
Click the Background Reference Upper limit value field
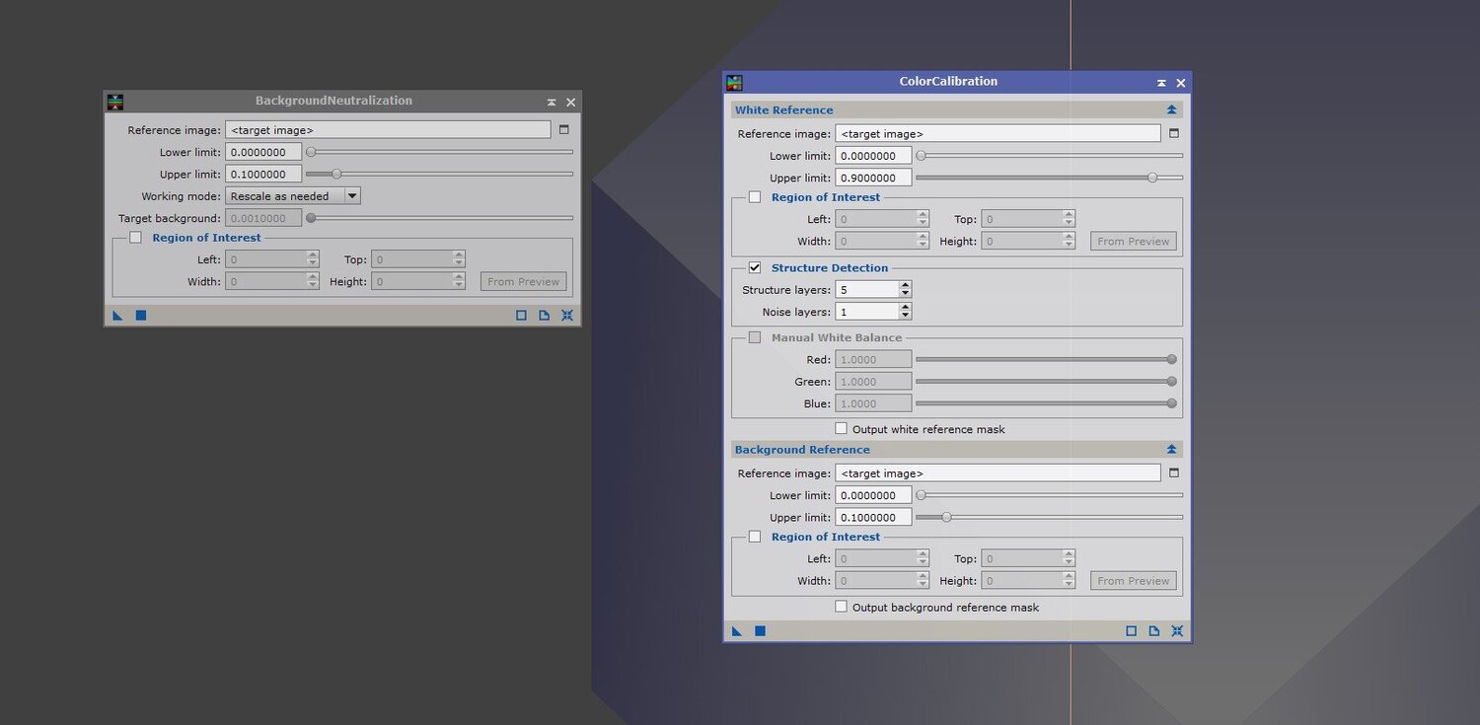coord(873,518)
